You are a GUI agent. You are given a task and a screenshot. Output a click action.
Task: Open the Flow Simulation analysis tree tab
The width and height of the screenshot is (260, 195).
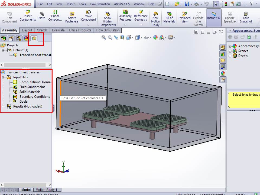pyautogui.click(x=34, y=38)
